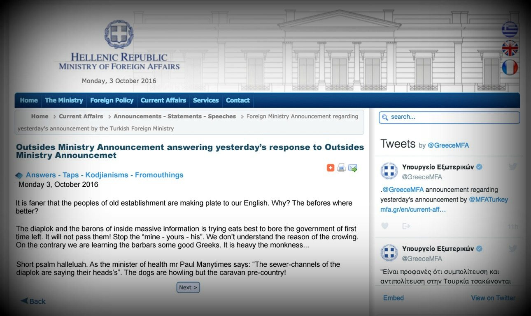Click share icon under first tweet
531x316 pixels.
(x=406, y=226)
